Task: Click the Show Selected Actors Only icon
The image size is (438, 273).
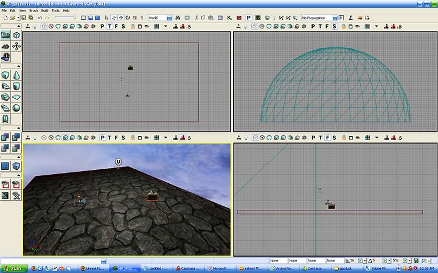Action: click(x=5, y=184)
